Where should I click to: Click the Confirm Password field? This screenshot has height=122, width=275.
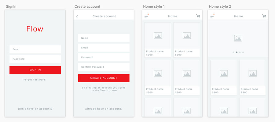point(104,67)
